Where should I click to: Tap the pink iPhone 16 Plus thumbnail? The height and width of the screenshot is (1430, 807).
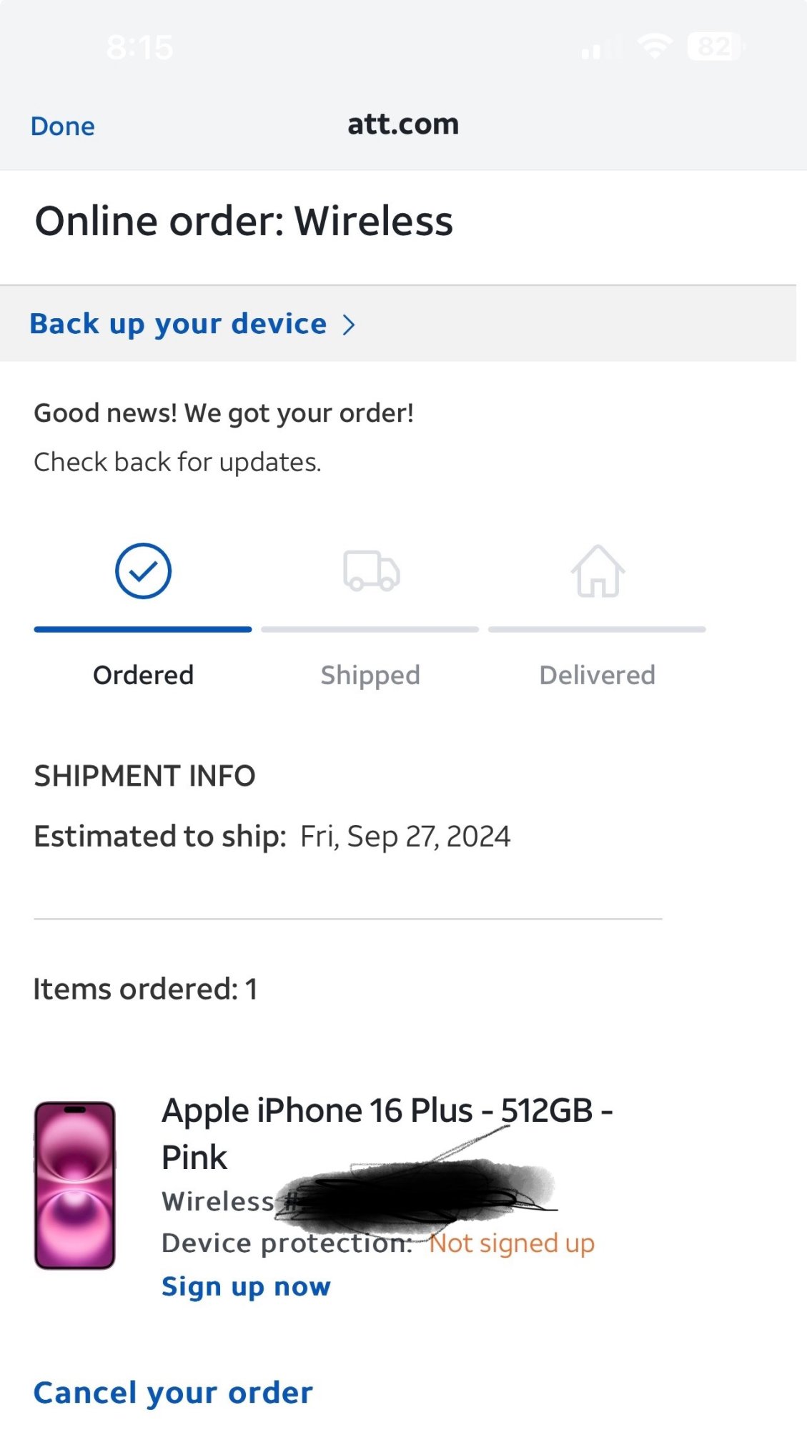coord(75,1185)
